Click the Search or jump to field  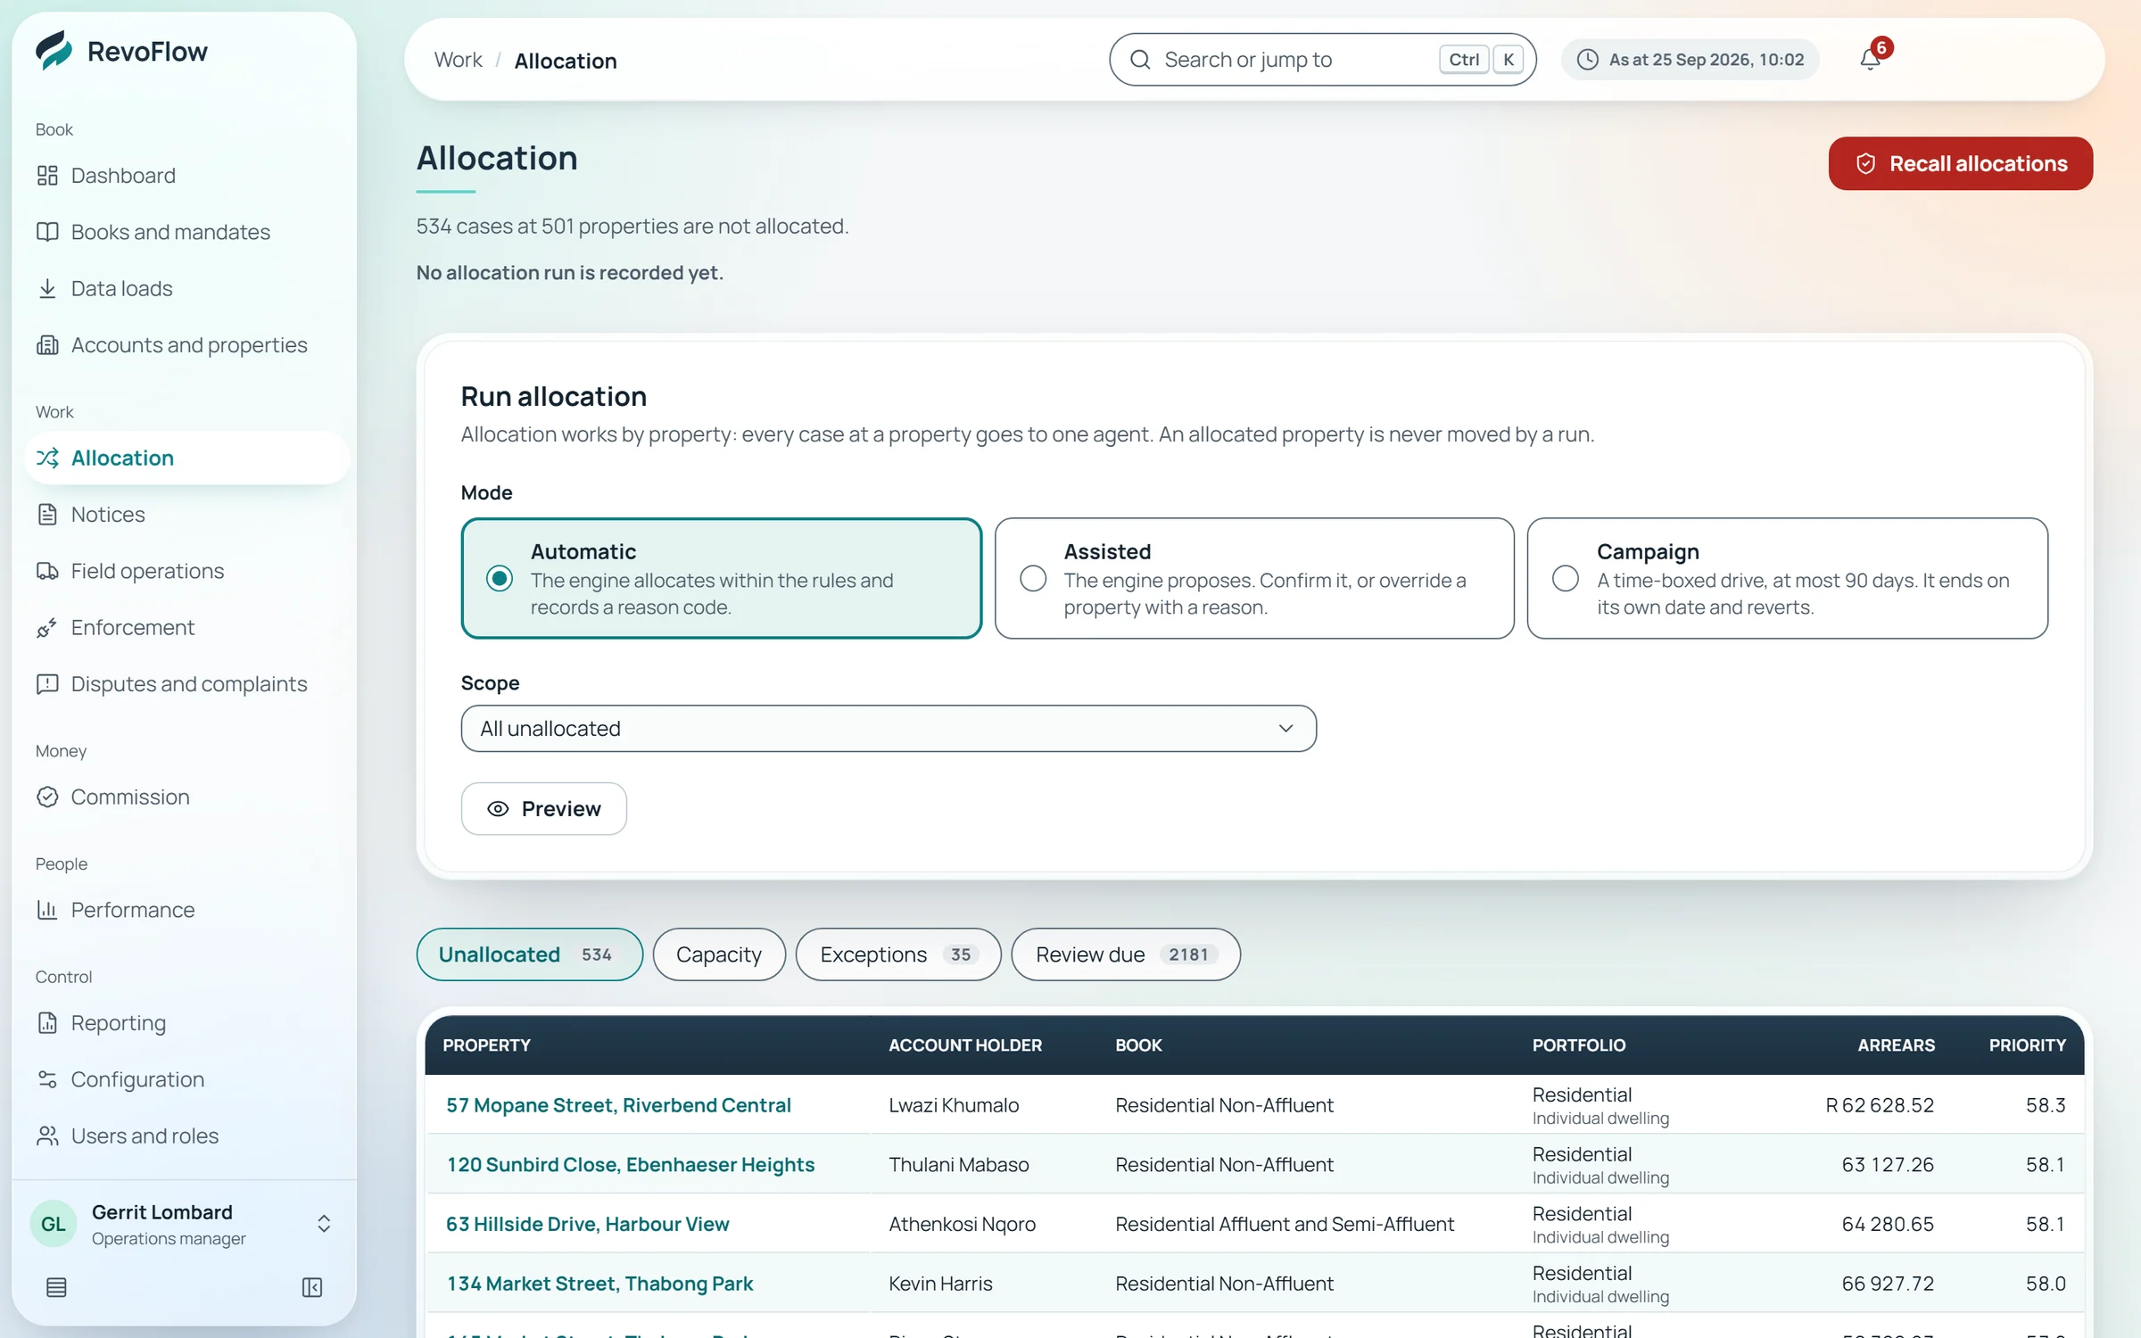click(1322, 60)
